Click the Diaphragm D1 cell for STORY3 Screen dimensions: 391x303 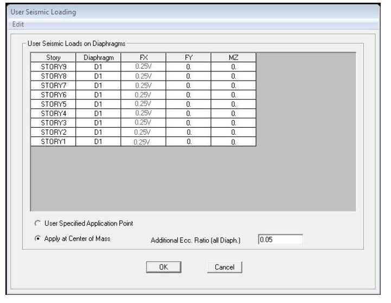click(98, 123)
